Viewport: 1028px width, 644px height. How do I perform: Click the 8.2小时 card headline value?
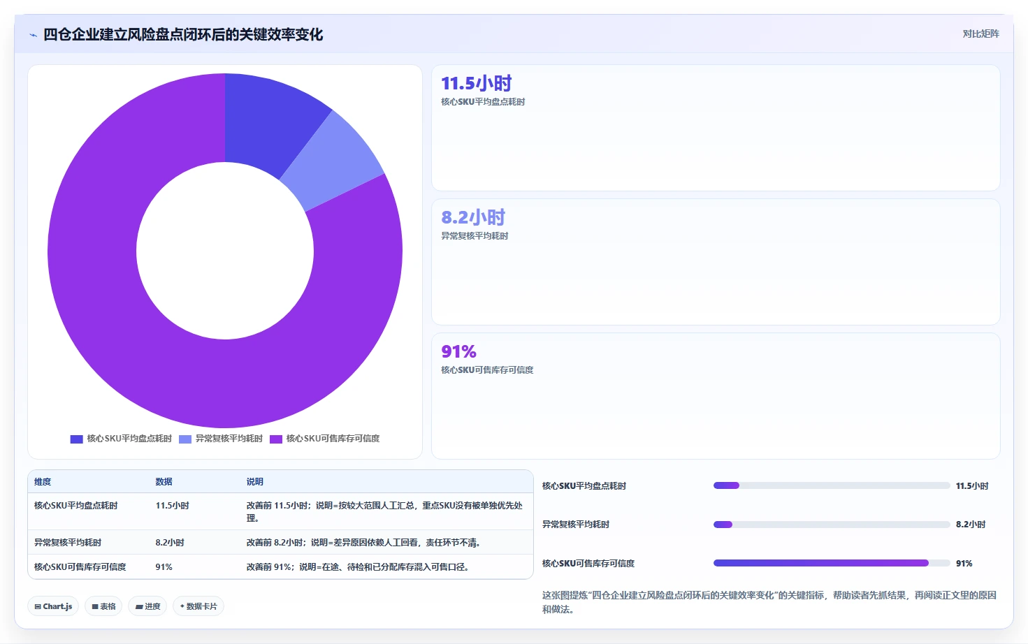[473, 217]
